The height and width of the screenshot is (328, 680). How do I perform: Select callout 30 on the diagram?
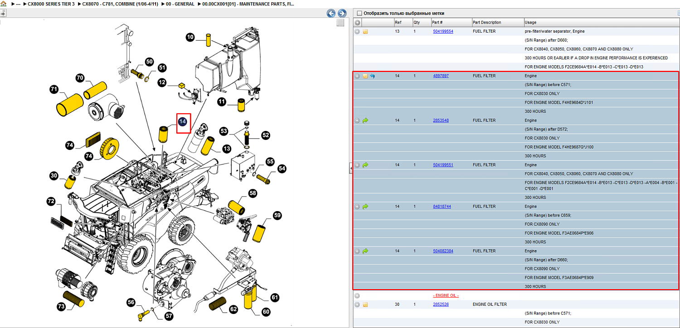[x=54, y=176]
